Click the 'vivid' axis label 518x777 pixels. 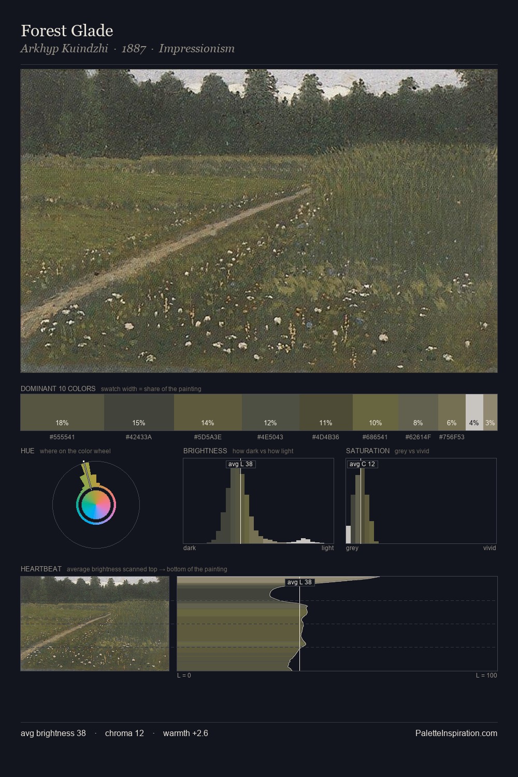click(490, 548)
